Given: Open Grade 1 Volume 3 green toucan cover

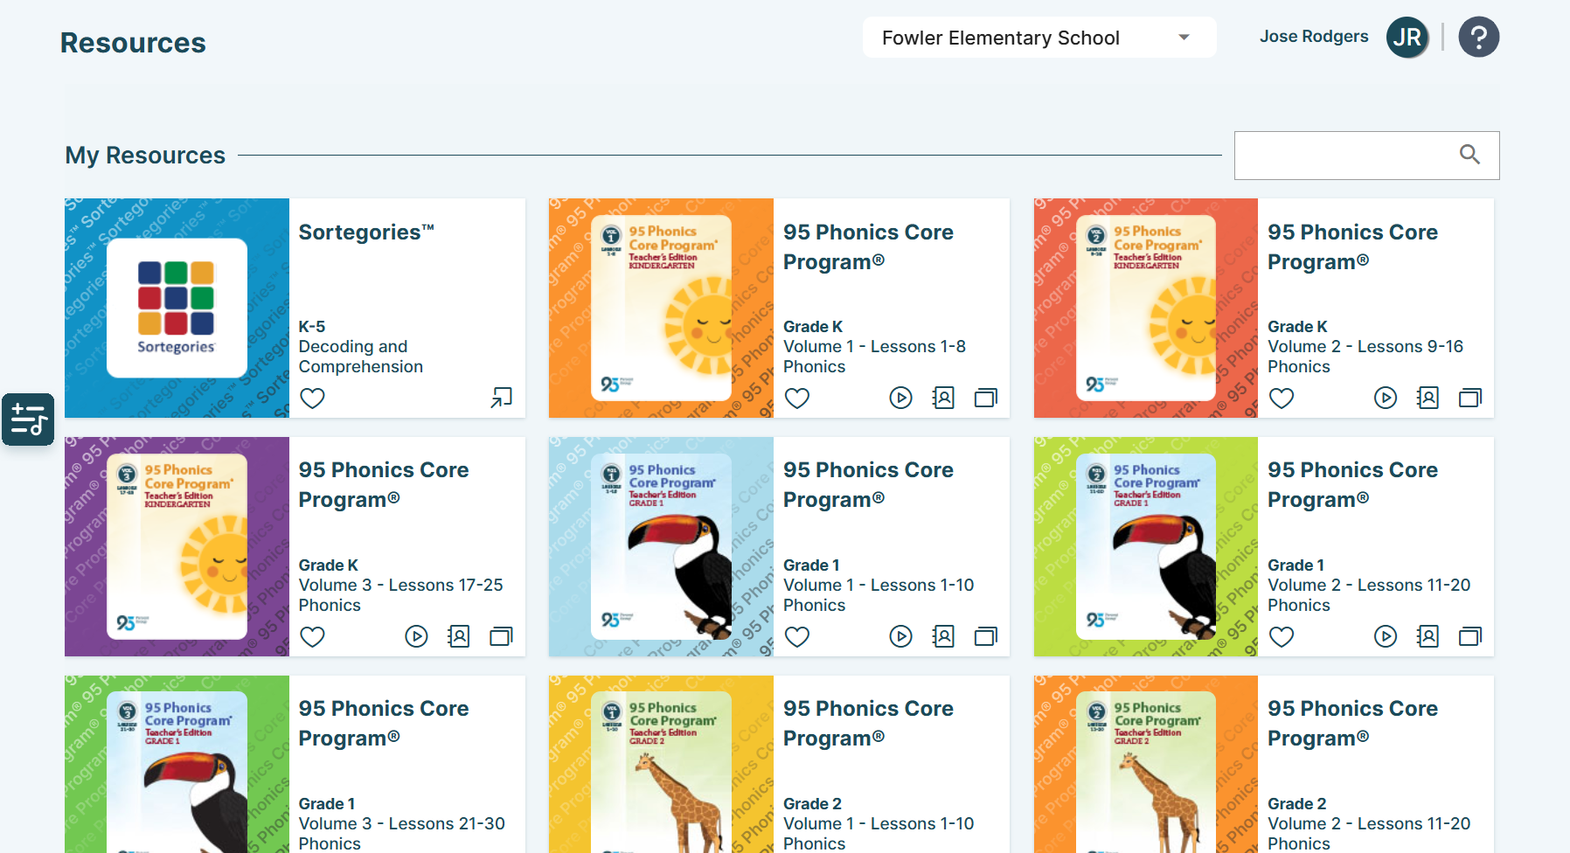Looking at the screenshot, I should (177, 764).
